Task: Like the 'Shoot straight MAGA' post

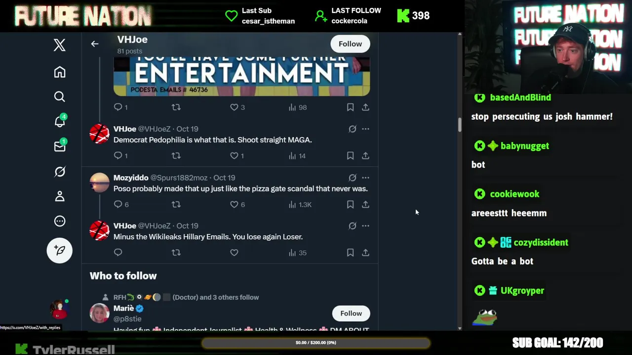Action: [x=234, y=155]
